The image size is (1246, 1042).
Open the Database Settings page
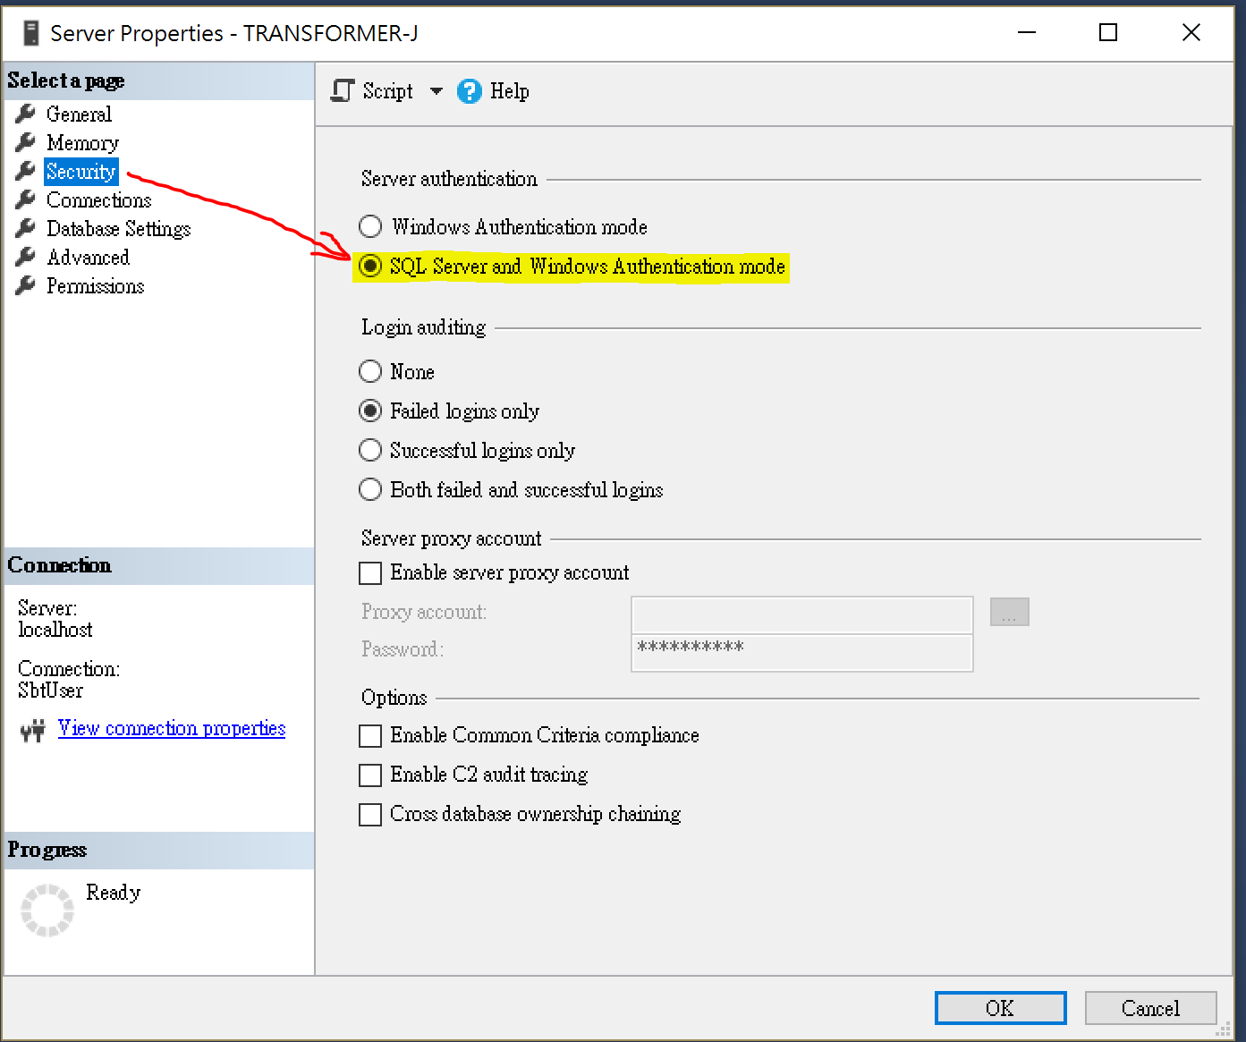118,228
